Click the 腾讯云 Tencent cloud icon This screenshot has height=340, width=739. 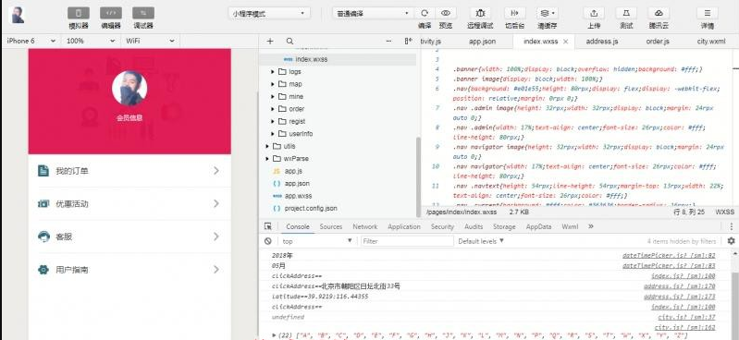pyautogui.click(x=659, y=13)
